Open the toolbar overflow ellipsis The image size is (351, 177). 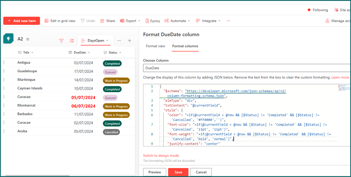(x=228, y=21)
